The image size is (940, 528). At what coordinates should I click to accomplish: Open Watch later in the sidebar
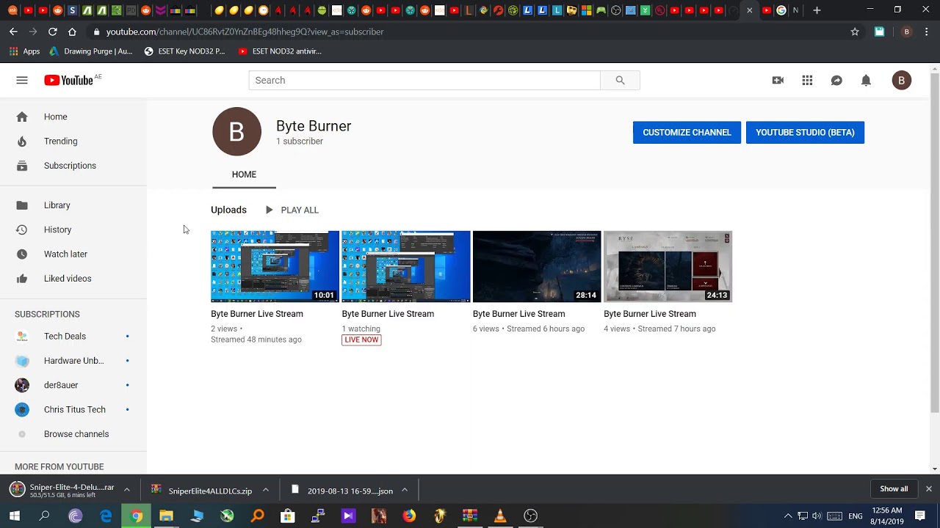pos(73,254)
